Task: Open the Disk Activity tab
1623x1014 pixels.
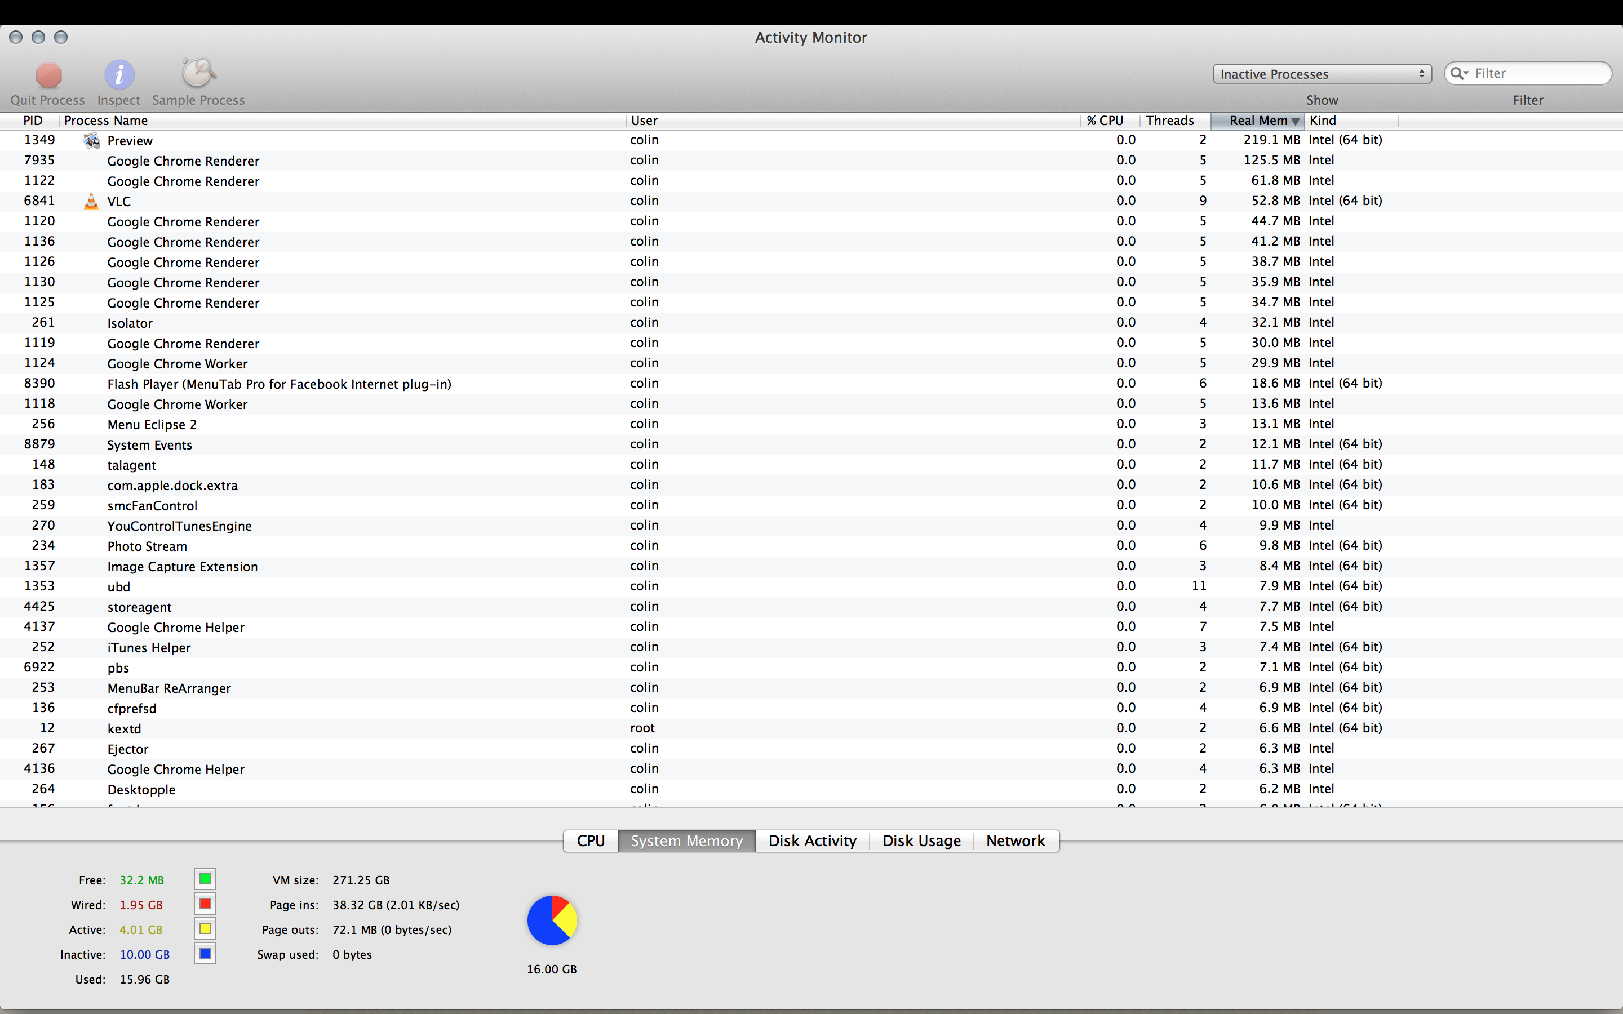Action: (812, 841)
